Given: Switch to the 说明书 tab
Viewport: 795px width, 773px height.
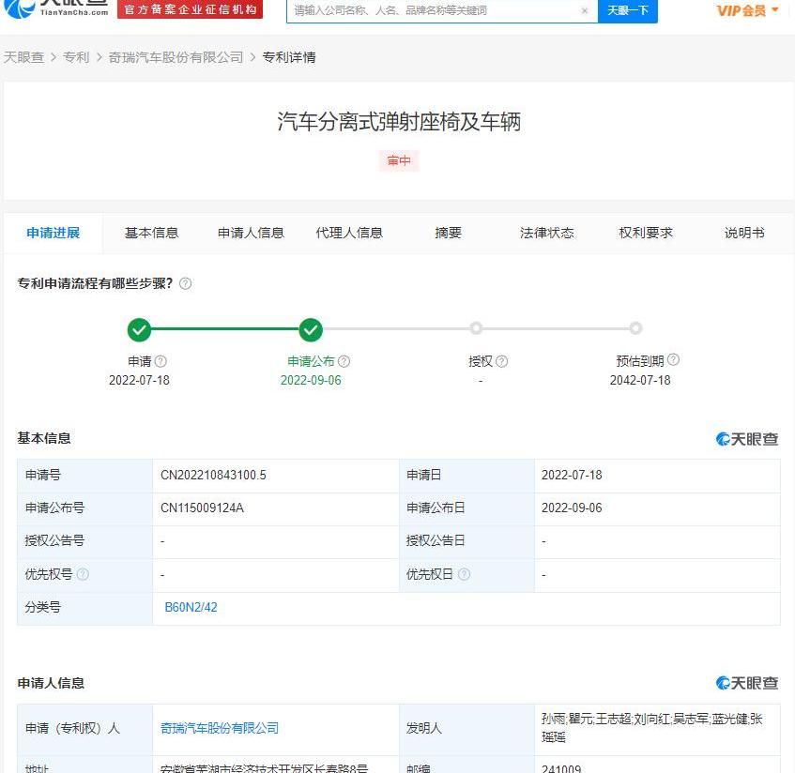Looking at the screenshot, I should pyautogui.click(x=744, y=234).
